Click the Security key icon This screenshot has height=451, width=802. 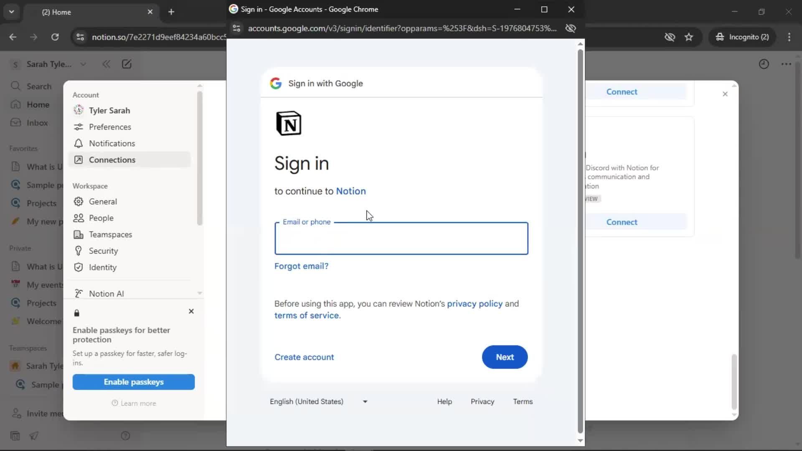pyautogui.click(x=78, y=251)
